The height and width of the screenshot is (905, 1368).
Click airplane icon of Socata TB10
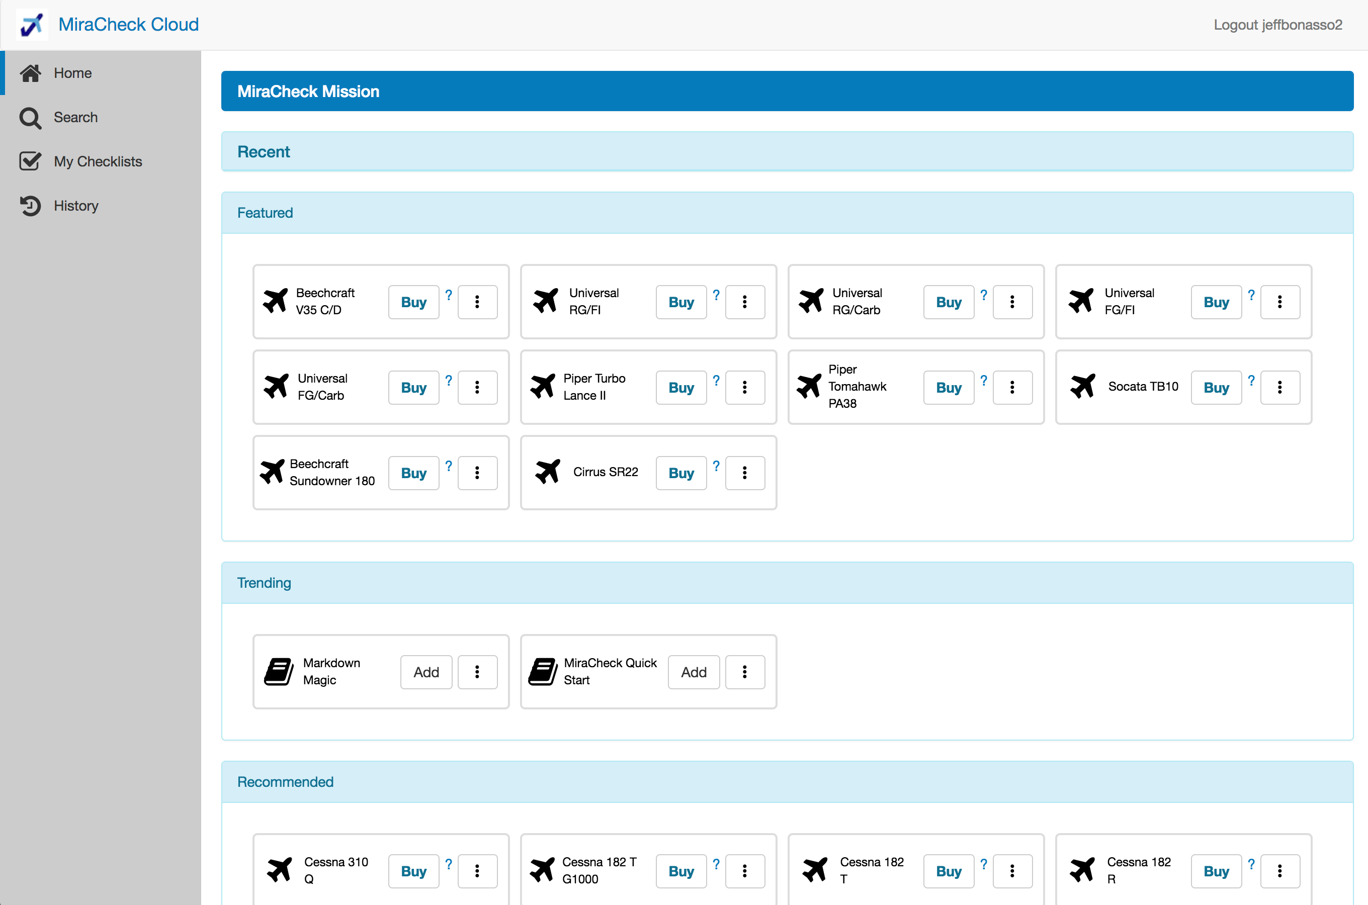[x=1083, y=386]
